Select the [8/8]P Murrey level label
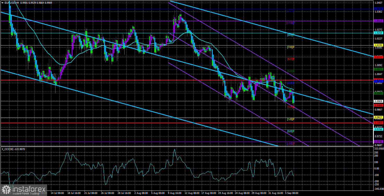Viewport: 384px width, 196px height. (291, 35)
